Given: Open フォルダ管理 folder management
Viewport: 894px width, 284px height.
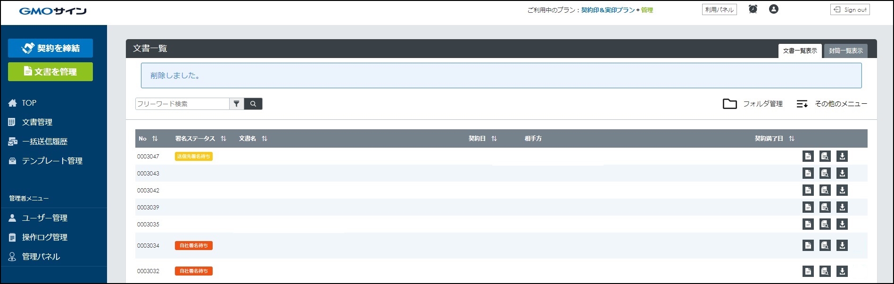Looking at the screenshot, I should 753,104.
